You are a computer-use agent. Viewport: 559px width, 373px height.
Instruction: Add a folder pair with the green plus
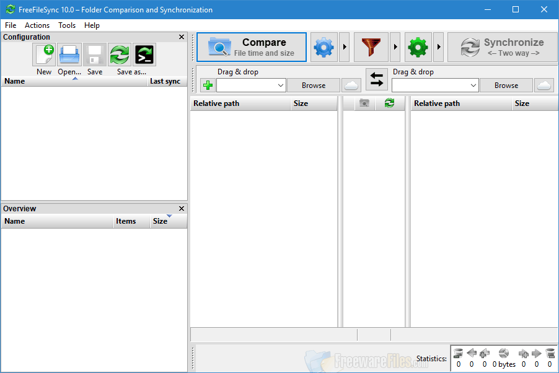(x=207, y=84)
